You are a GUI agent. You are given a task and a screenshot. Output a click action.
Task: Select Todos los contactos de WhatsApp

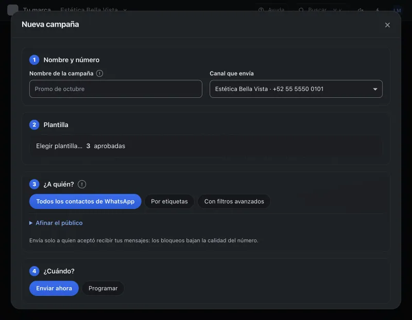85,201
